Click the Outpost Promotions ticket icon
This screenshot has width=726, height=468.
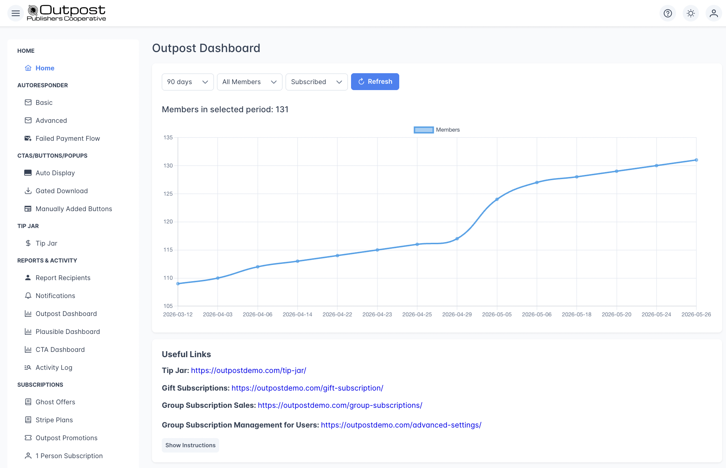(x=28, y=438)
